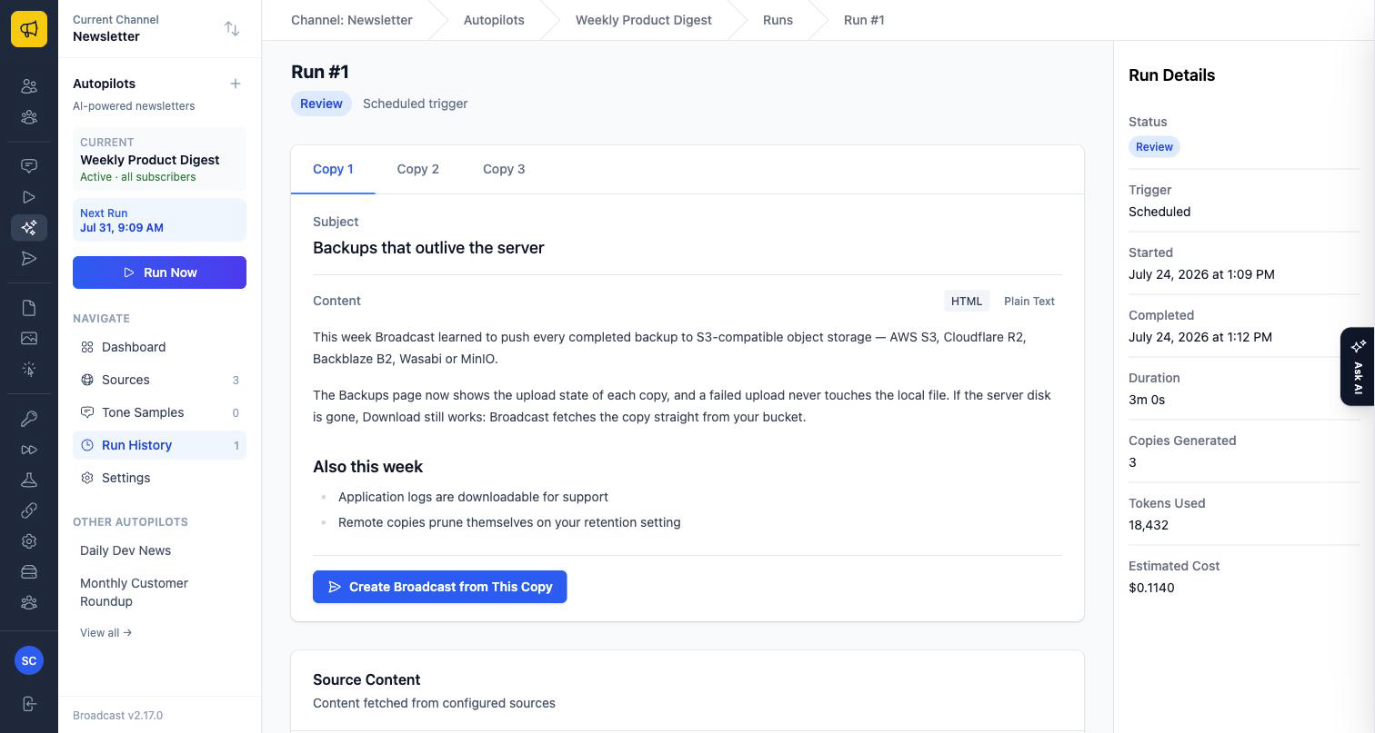Click the logout door icon
Screen dimensions: 1375x733
(29, 704)
